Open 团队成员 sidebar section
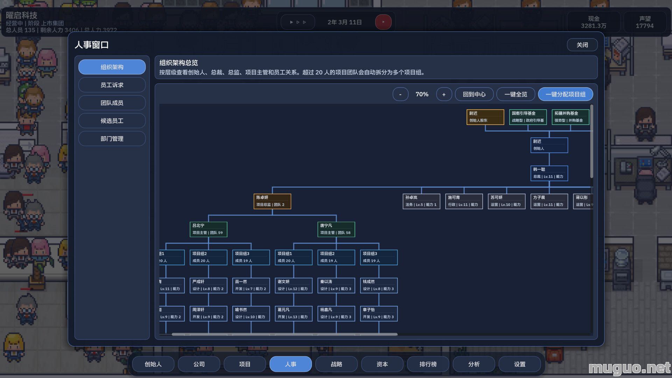This screenshot has width=672, height=378. (x=112, y=103)
